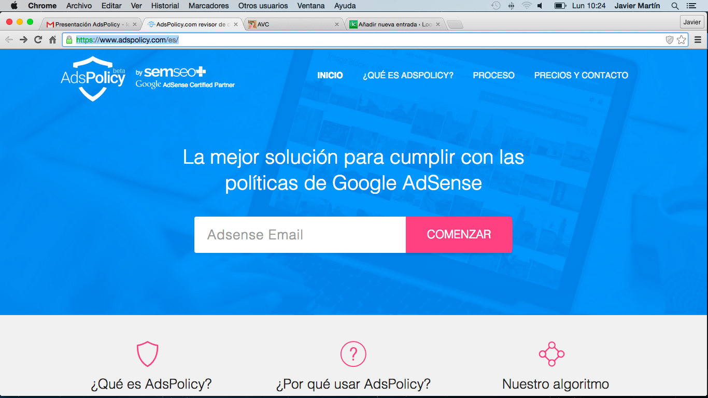Click the Time Machine menu bar icon
This screenshot has height=398, width=708.
[x=496, y=6]
